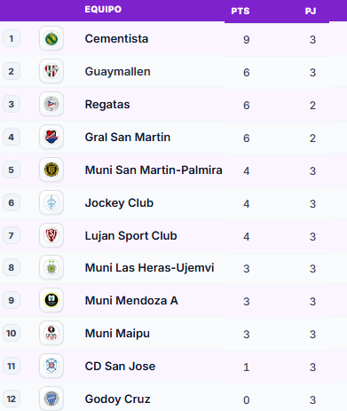Screen dimensions: 347x411
Task: Open the CD San Jose crest
Action: pos(51,366)
